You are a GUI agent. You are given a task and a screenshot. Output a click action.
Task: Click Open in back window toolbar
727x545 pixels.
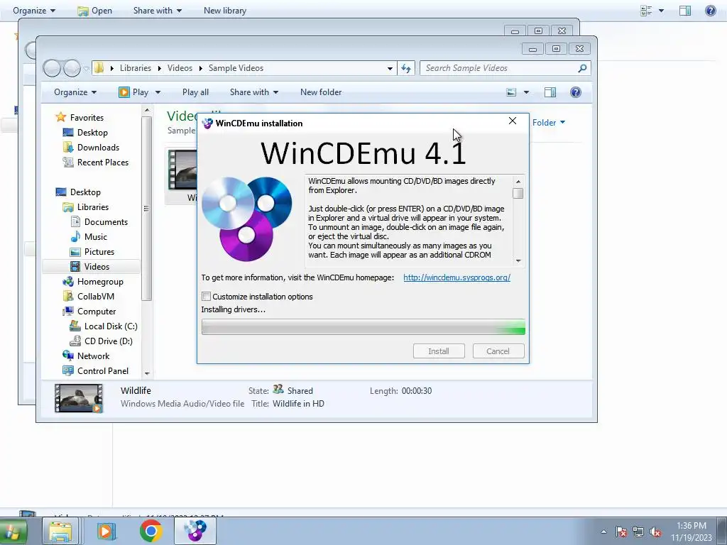point(95,10)
